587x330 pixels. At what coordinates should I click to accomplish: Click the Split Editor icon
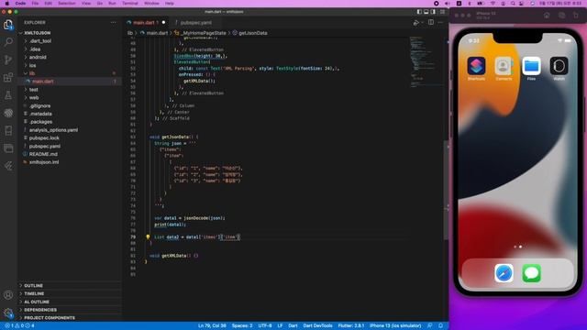point(431,22)
